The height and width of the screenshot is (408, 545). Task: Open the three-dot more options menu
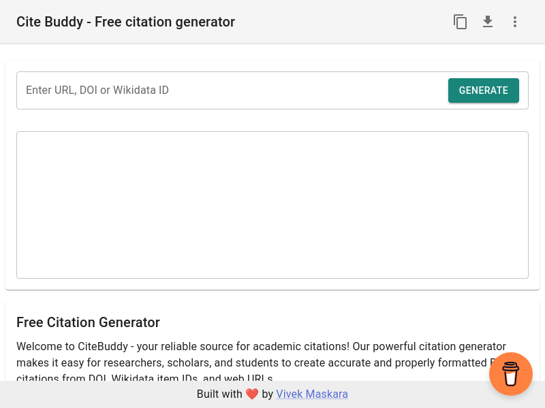pos(515,22)
